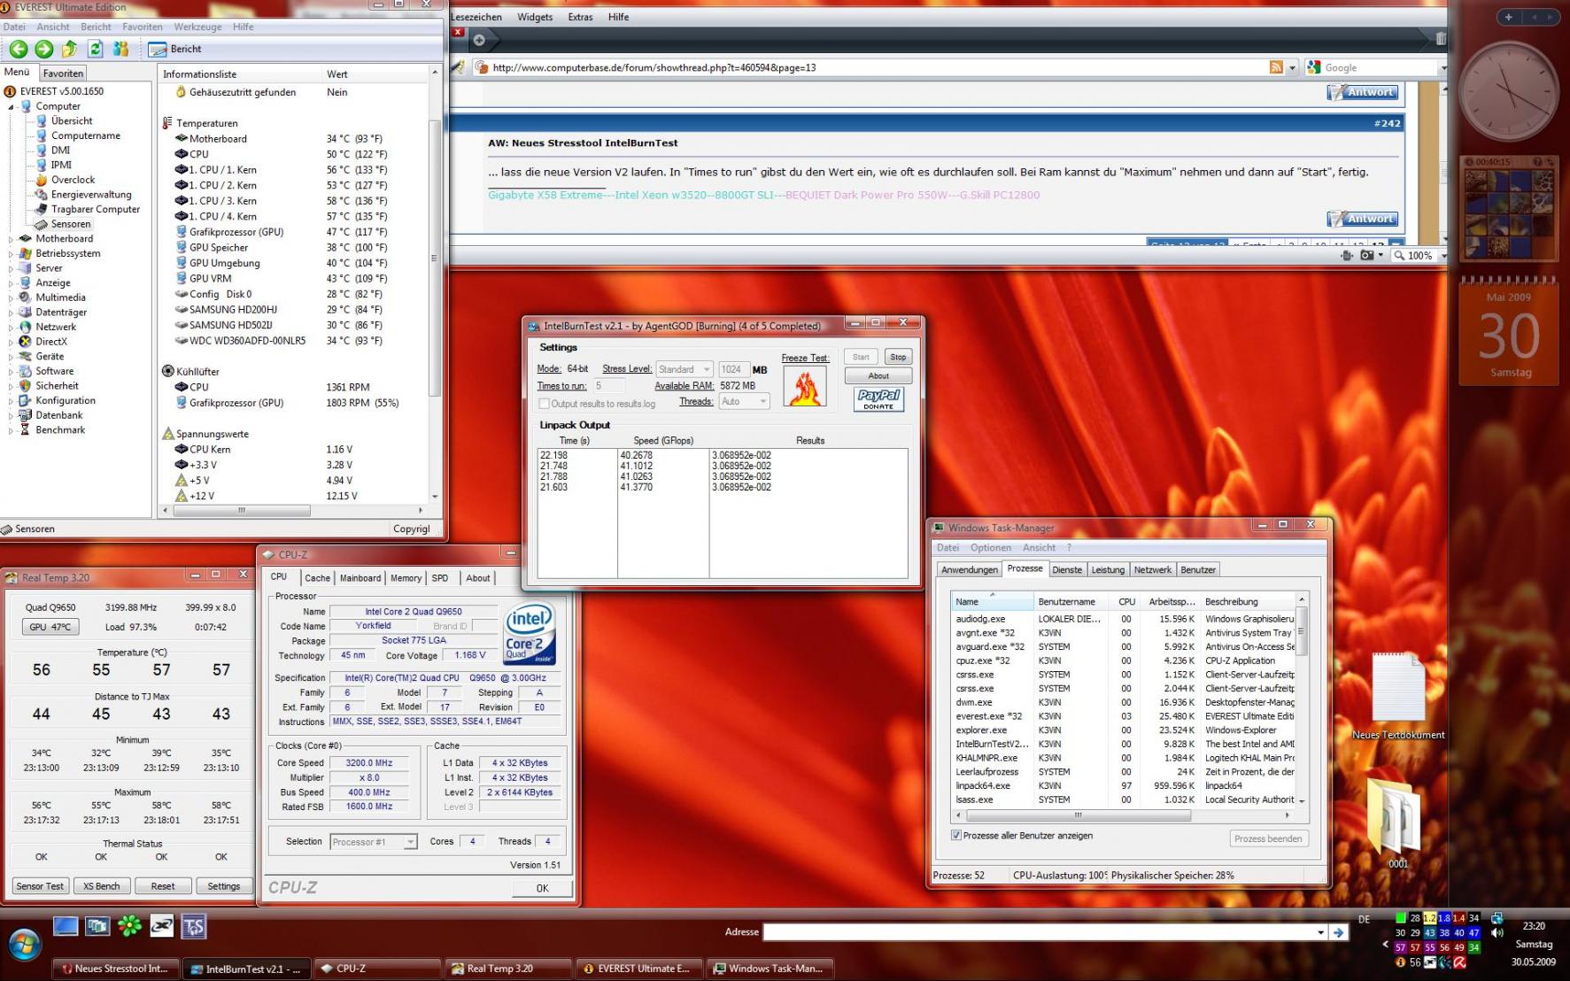Image resolution: width=1570 pixels, height=981 pixels.
Task: Expand the Betriebssystem node in EVEREST tree
Action: (12, 254)
